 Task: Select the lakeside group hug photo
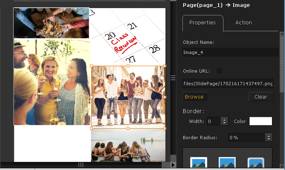coord(128,146)
